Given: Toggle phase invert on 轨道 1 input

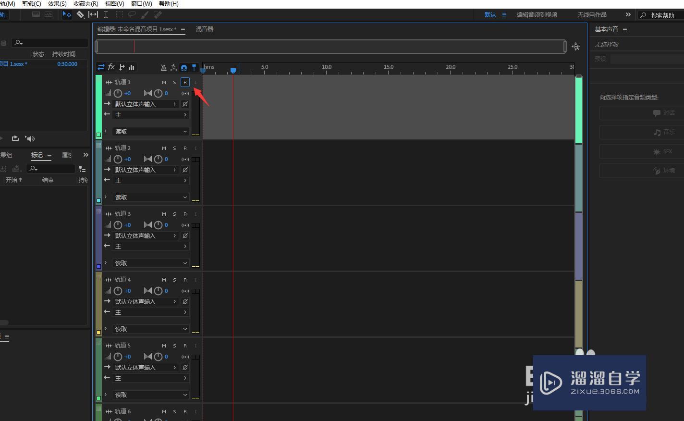Looking at the screenshot, I should pos(185,104).
